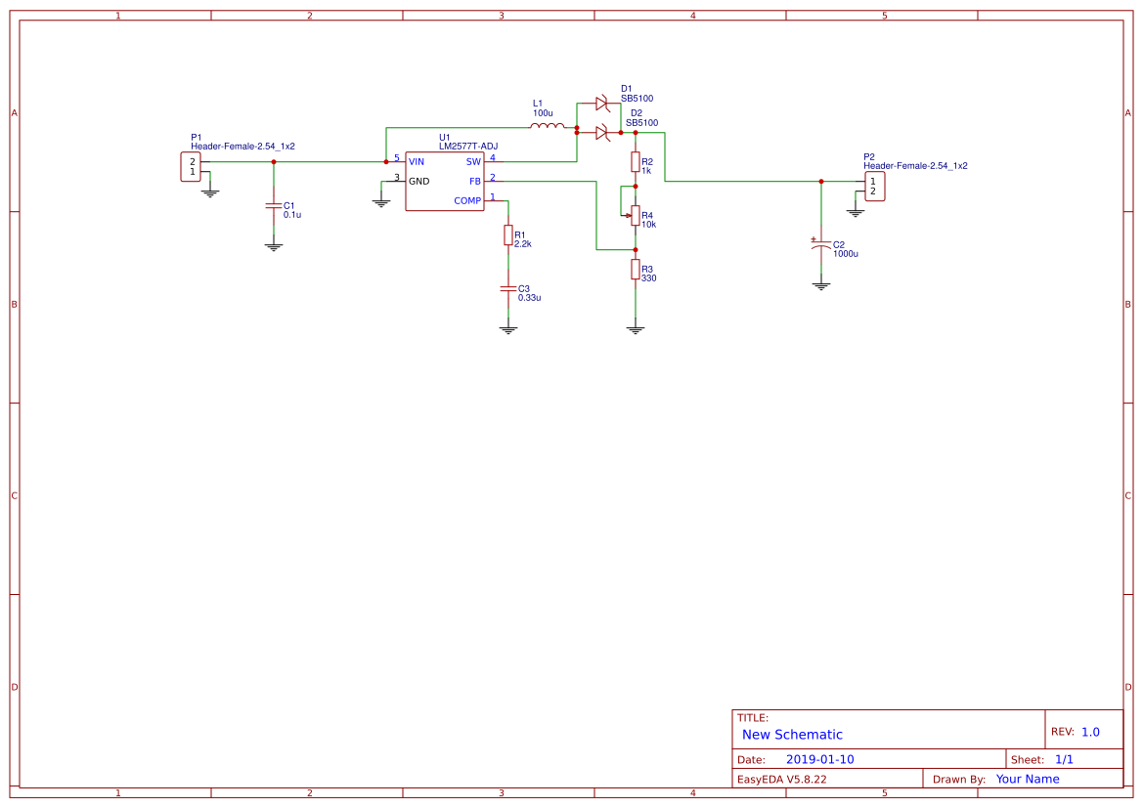Click the Your Name drawn-by field
Screen dimensions: 1143x808
pyautogui.click(x=1028, y=779)
